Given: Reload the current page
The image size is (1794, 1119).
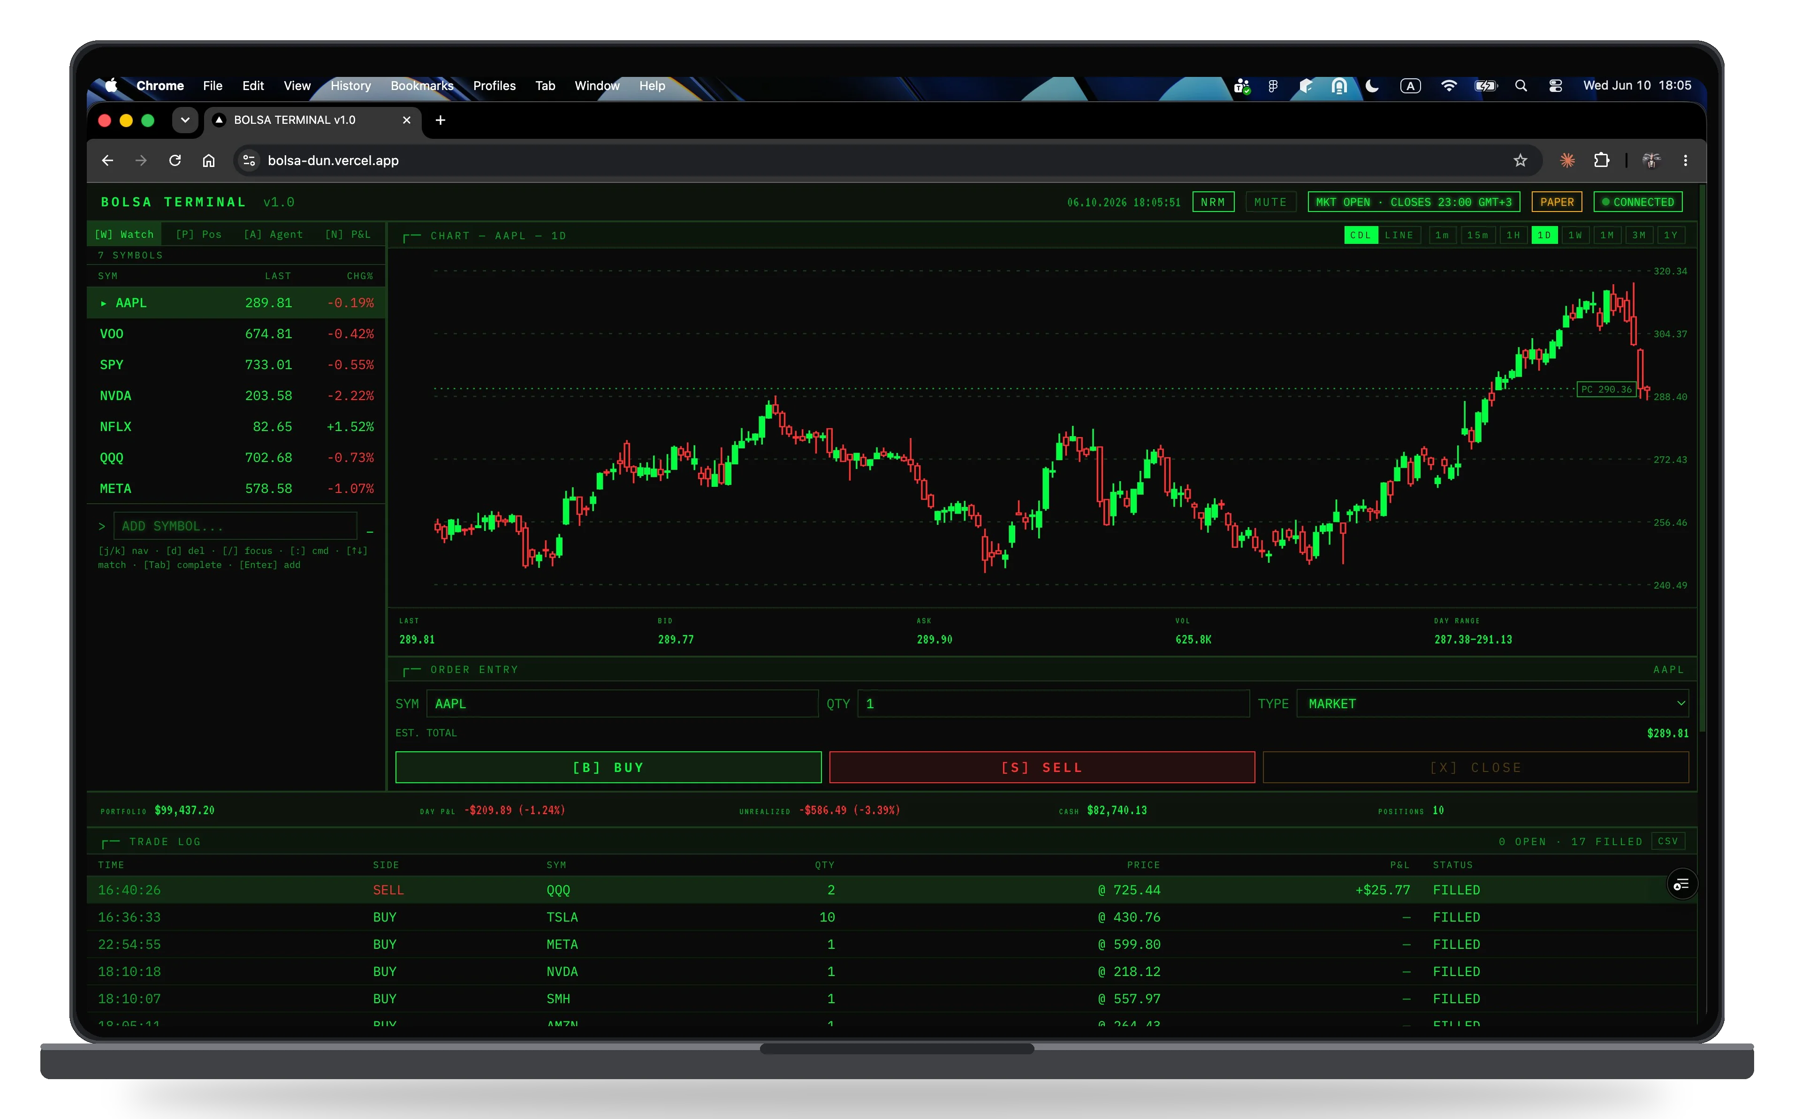Looking at the screenshot, I should pos(175,160).
